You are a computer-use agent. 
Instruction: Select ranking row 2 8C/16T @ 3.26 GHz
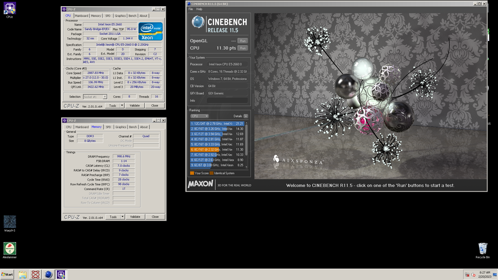[217, 129]
